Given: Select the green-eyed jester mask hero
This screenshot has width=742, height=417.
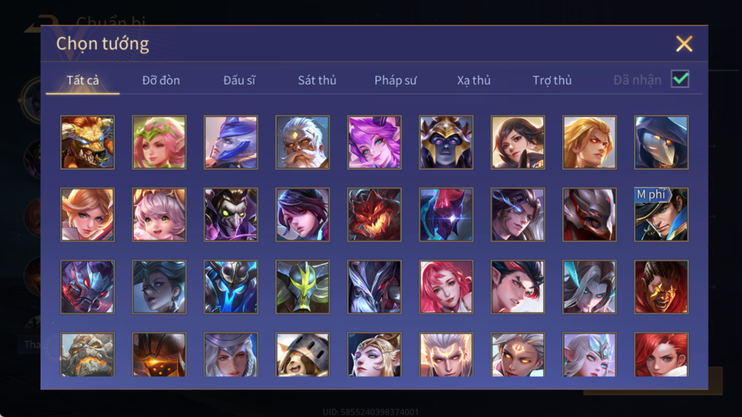Looking at the screenshot, I should pyautogui.click(x=231, y=215).
